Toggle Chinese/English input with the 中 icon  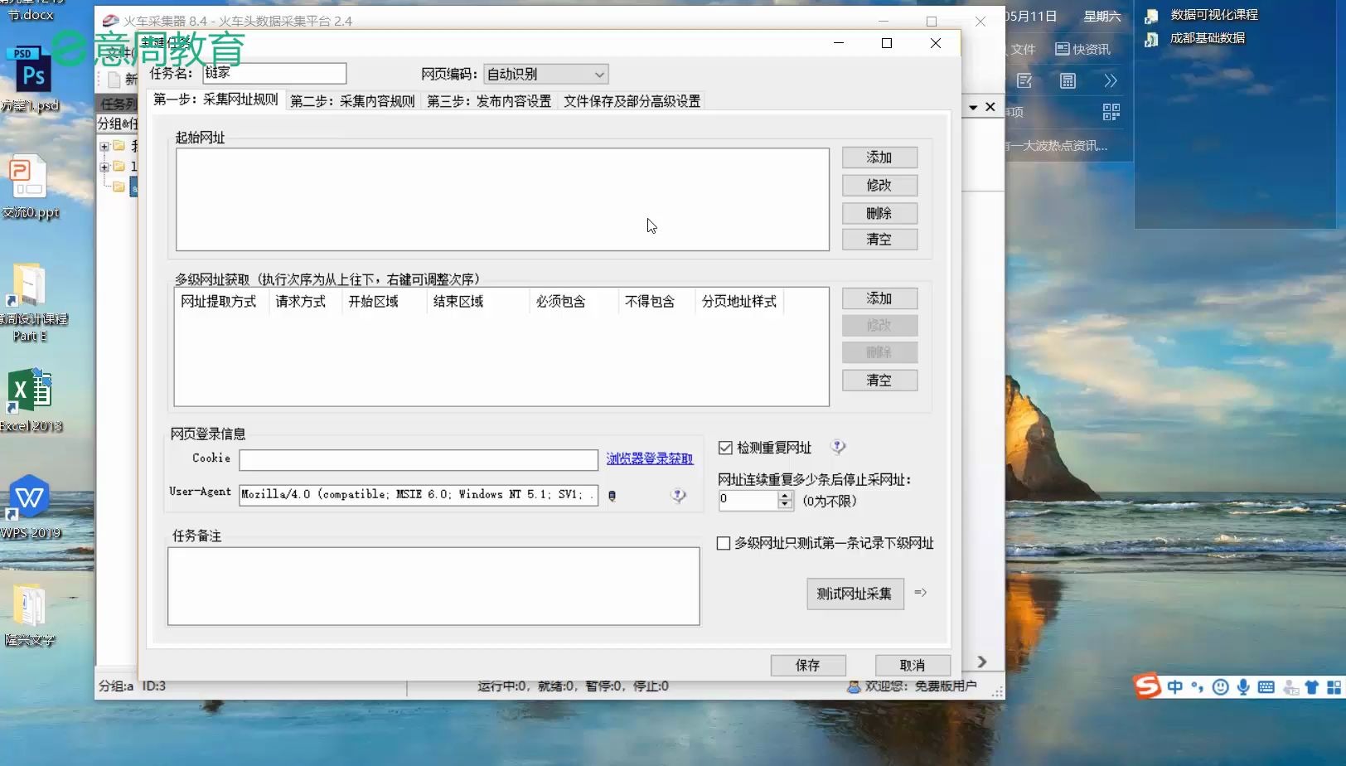(x=1174, y=686)
